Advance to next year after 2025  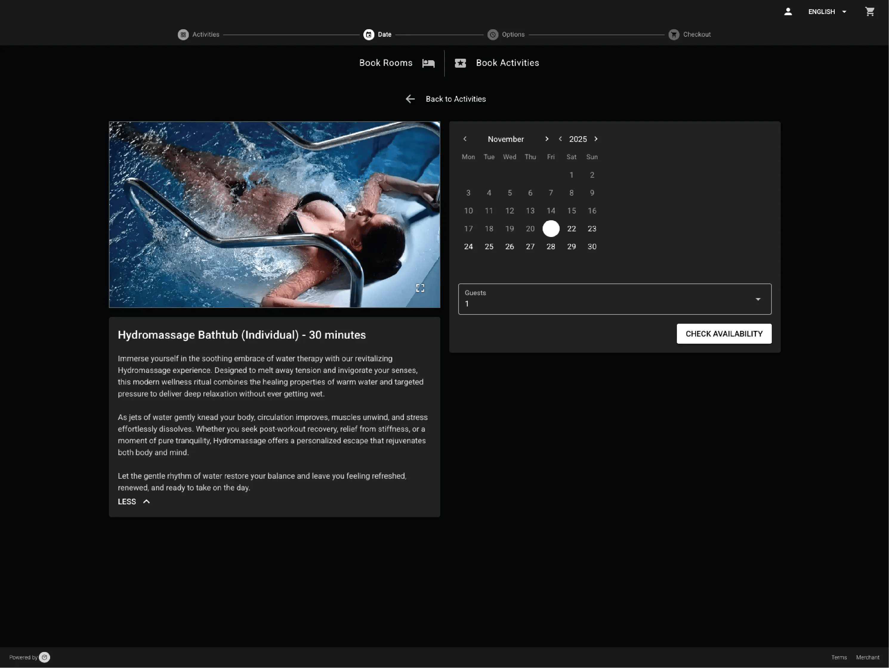(x=596, y=139)
